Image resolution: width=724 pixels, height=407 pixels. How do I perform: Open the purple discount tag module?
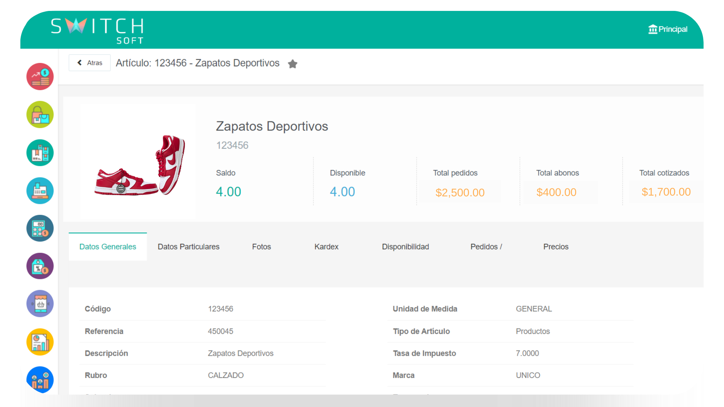[x=40, y=266]
